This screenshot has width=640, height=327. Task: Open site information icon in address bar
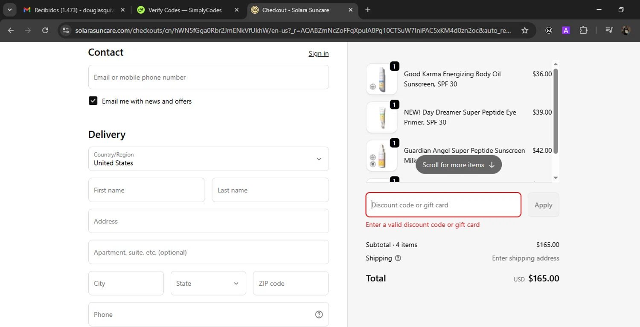(66, 30)
